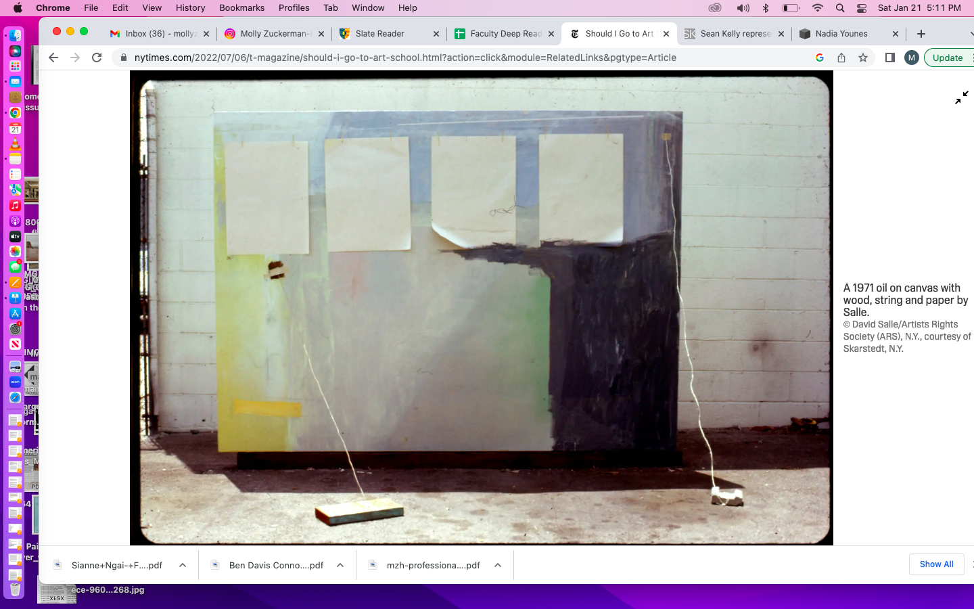This screenshot has width=974, height=609.
Task: Reload the nytimes page
Action: click(x=97, y=58)
